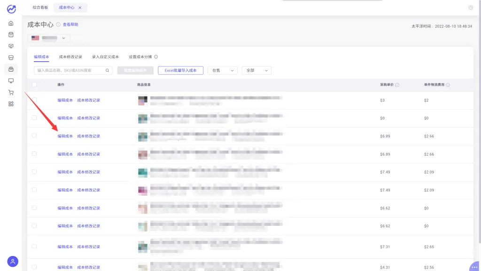Viewport: 481px width, 271px height.
Task: Click the $2 logistics fee cell
Action: tap(426, 100)
